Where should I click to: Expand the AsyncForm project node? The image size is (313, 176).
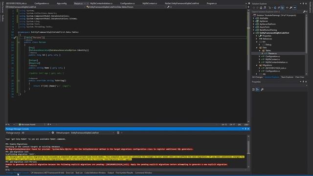pos(254,27)
